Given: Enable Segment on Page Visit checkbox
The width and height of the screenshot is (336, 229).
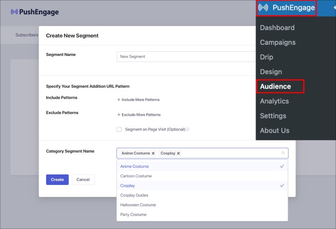Looking at the screenshot, I should (119, 129).
